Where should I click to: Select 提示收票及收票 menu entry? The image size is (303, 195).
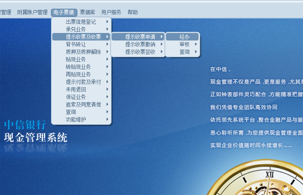coord(81,37)
